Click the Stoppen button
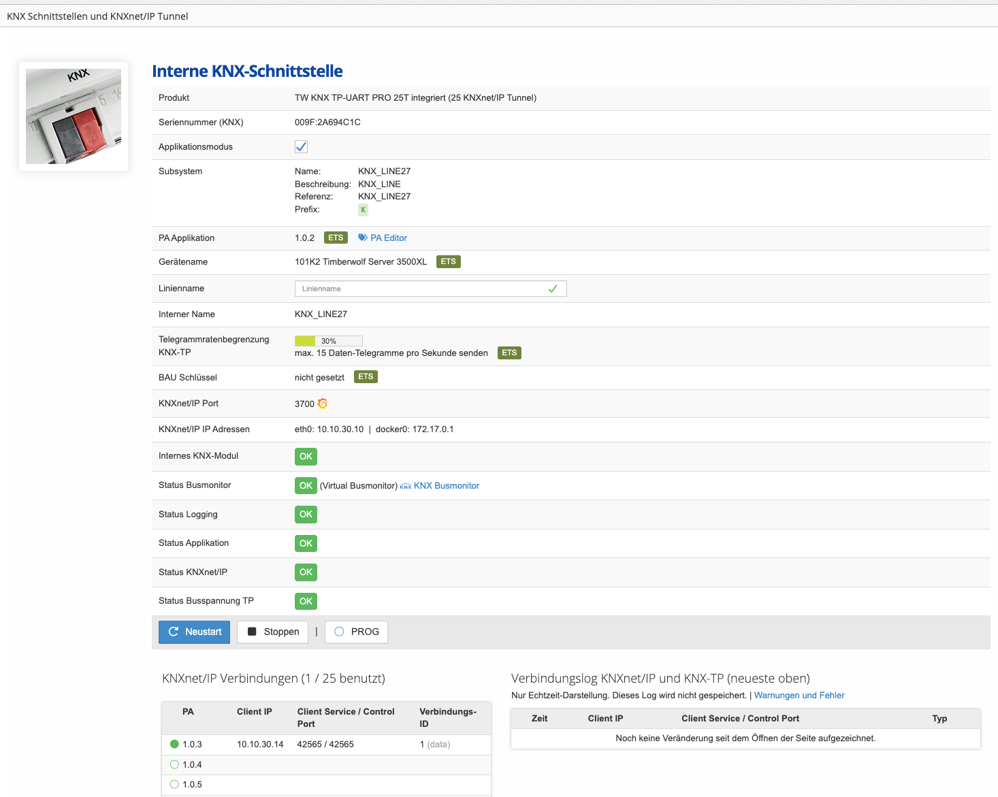998x797 pixels. (x=272, y=632)
